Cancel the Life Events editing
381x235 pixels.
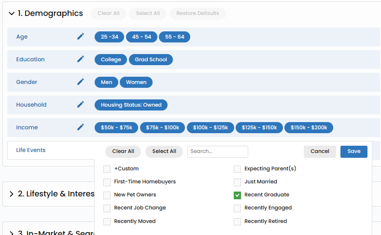click(x=320, y=152)
